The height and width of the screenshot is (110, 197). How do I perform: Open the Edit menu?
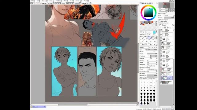click(38, 1)
